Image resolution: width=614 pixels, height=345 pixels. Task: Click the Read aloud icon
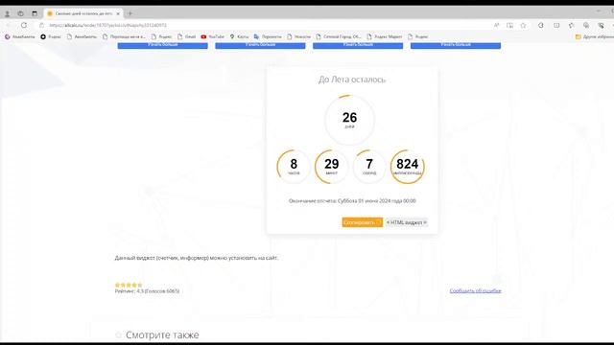point(497,25)
